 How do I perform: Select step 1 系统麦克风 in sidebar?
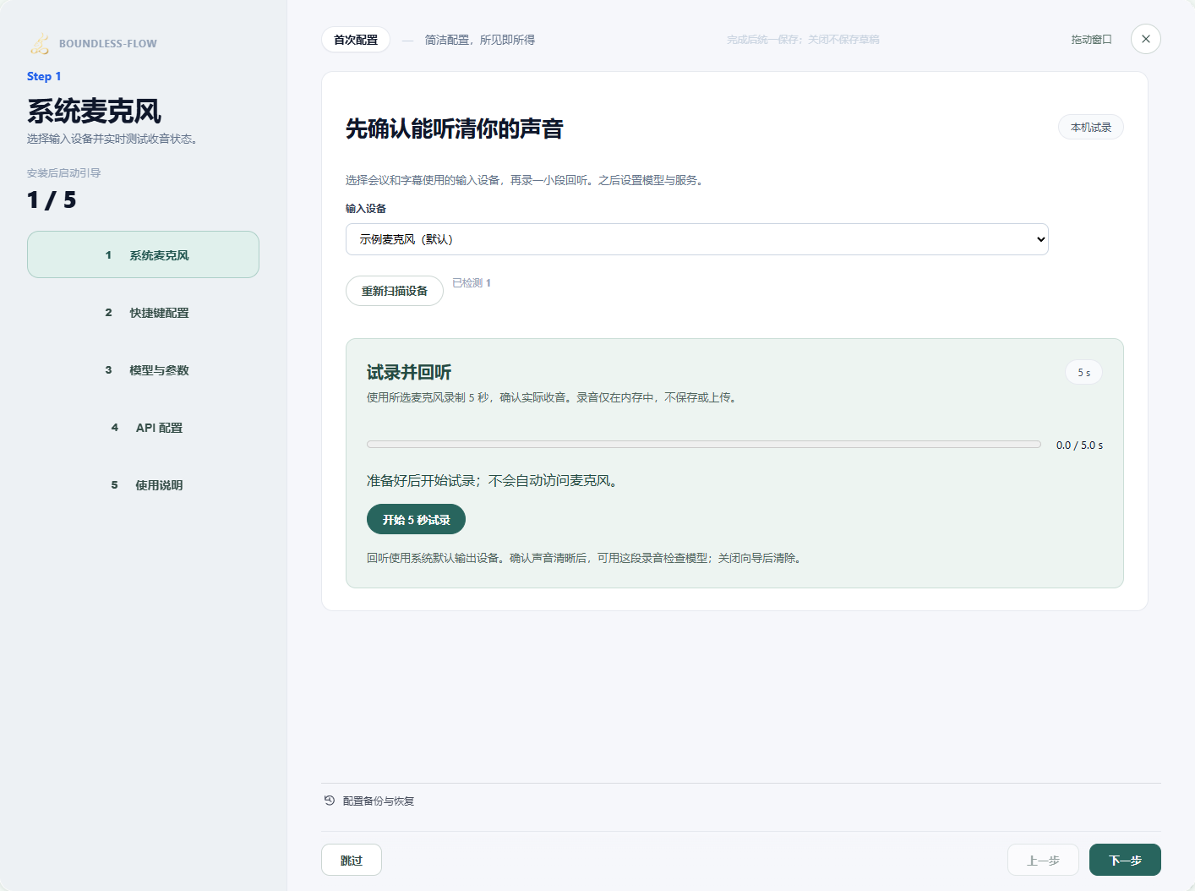pos(143,254)
